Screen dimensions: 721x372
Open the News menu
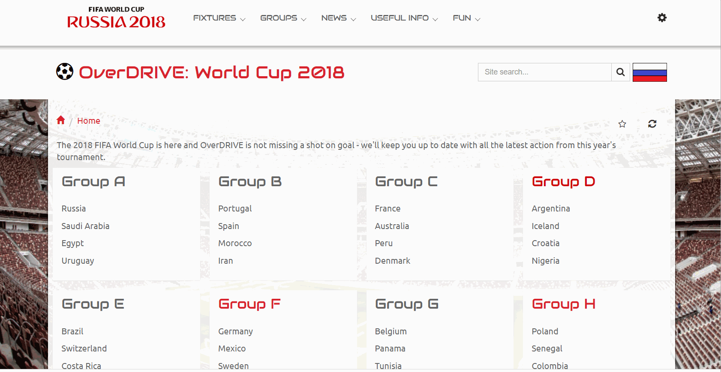tap(338, 18)
